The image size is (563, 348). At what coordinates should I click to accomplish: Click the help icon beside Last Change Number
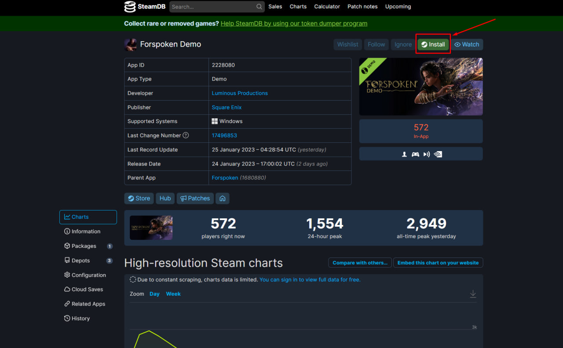[186, 135]
